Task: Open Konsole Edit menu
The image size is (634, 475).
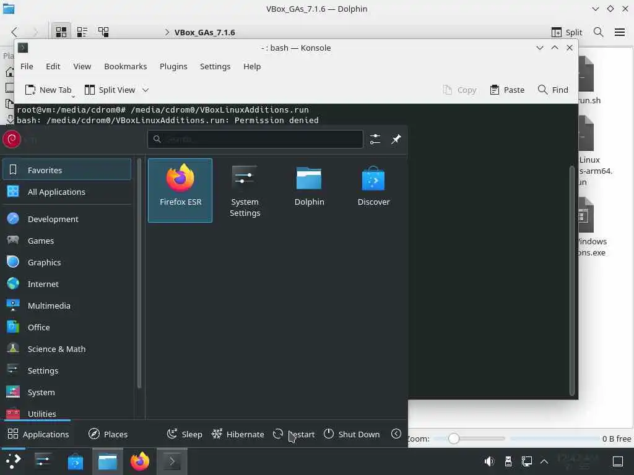Action: pyautogui.click(x=53, y=66)
